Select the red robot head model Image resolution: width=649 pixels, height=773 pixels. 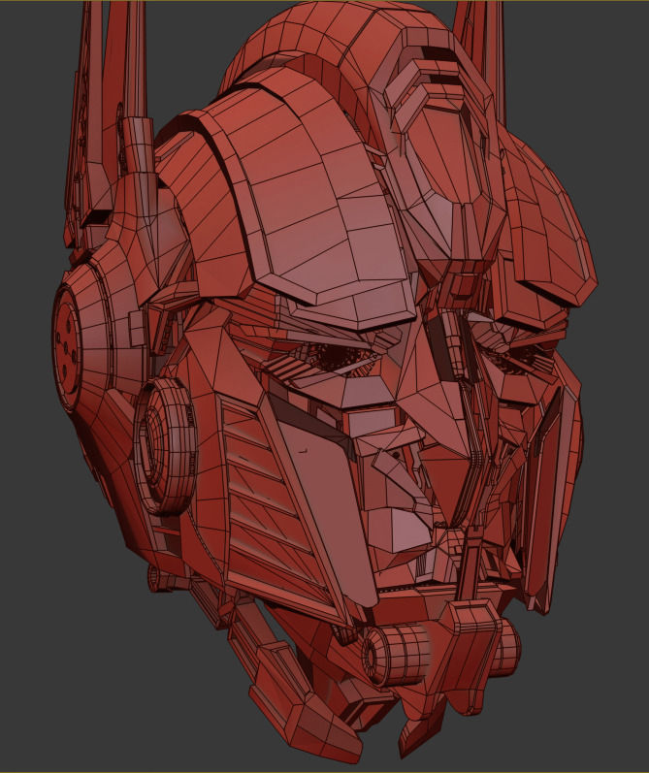tap(326, 384)
